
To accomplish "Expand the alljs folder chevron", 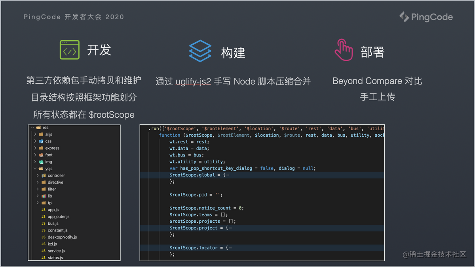I will click(35, 134).
